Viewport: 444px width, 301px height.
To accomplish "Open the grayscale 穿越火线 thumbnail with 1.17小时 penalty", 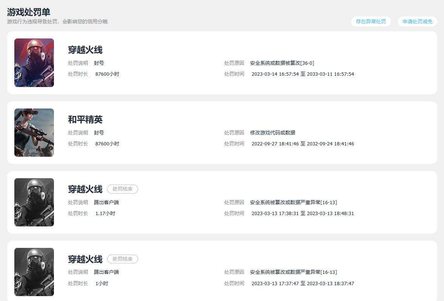I will point(34,202).
